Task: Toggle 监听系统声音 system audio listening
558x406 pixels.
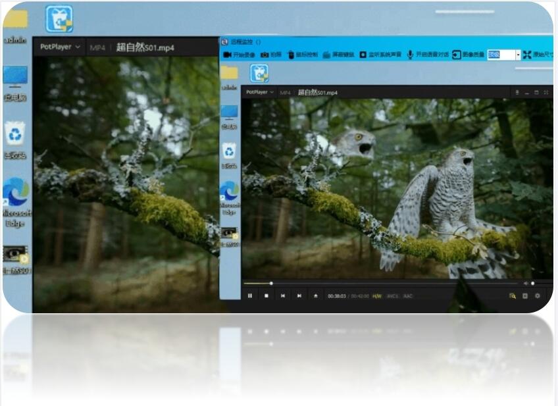Action: point(380,55)
